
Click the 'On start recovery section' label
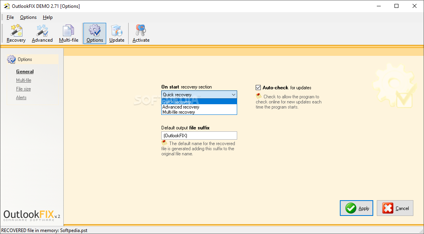coord(186,87)
